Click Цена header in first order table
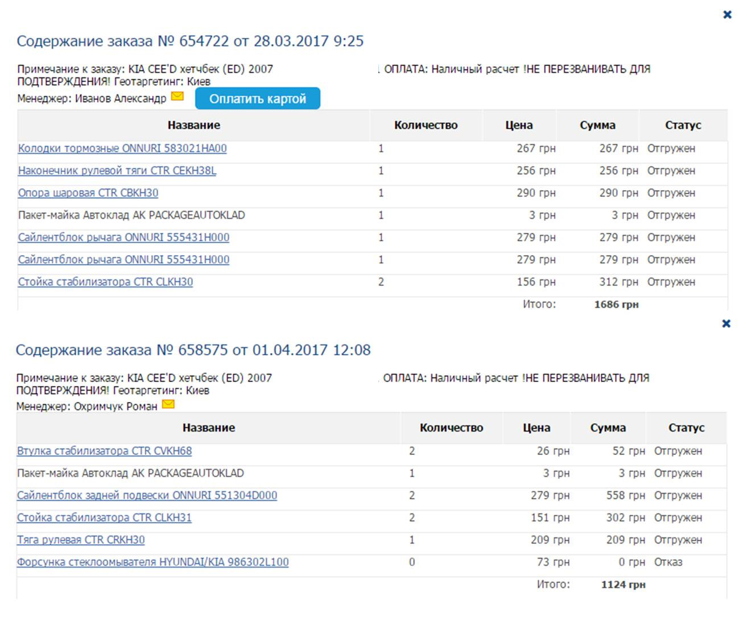747x620 pixels. point(519,125)
